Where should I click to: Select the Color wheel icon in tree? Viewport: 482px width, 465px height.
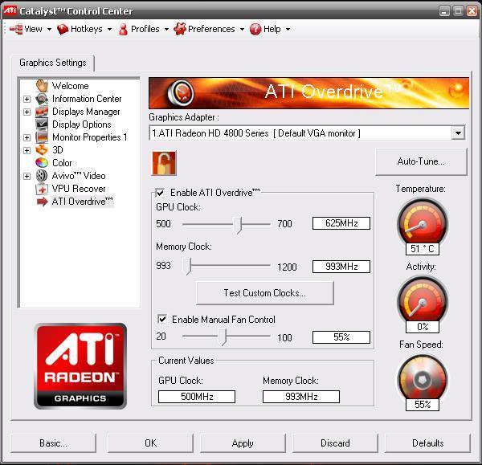[x=42, y=163]
